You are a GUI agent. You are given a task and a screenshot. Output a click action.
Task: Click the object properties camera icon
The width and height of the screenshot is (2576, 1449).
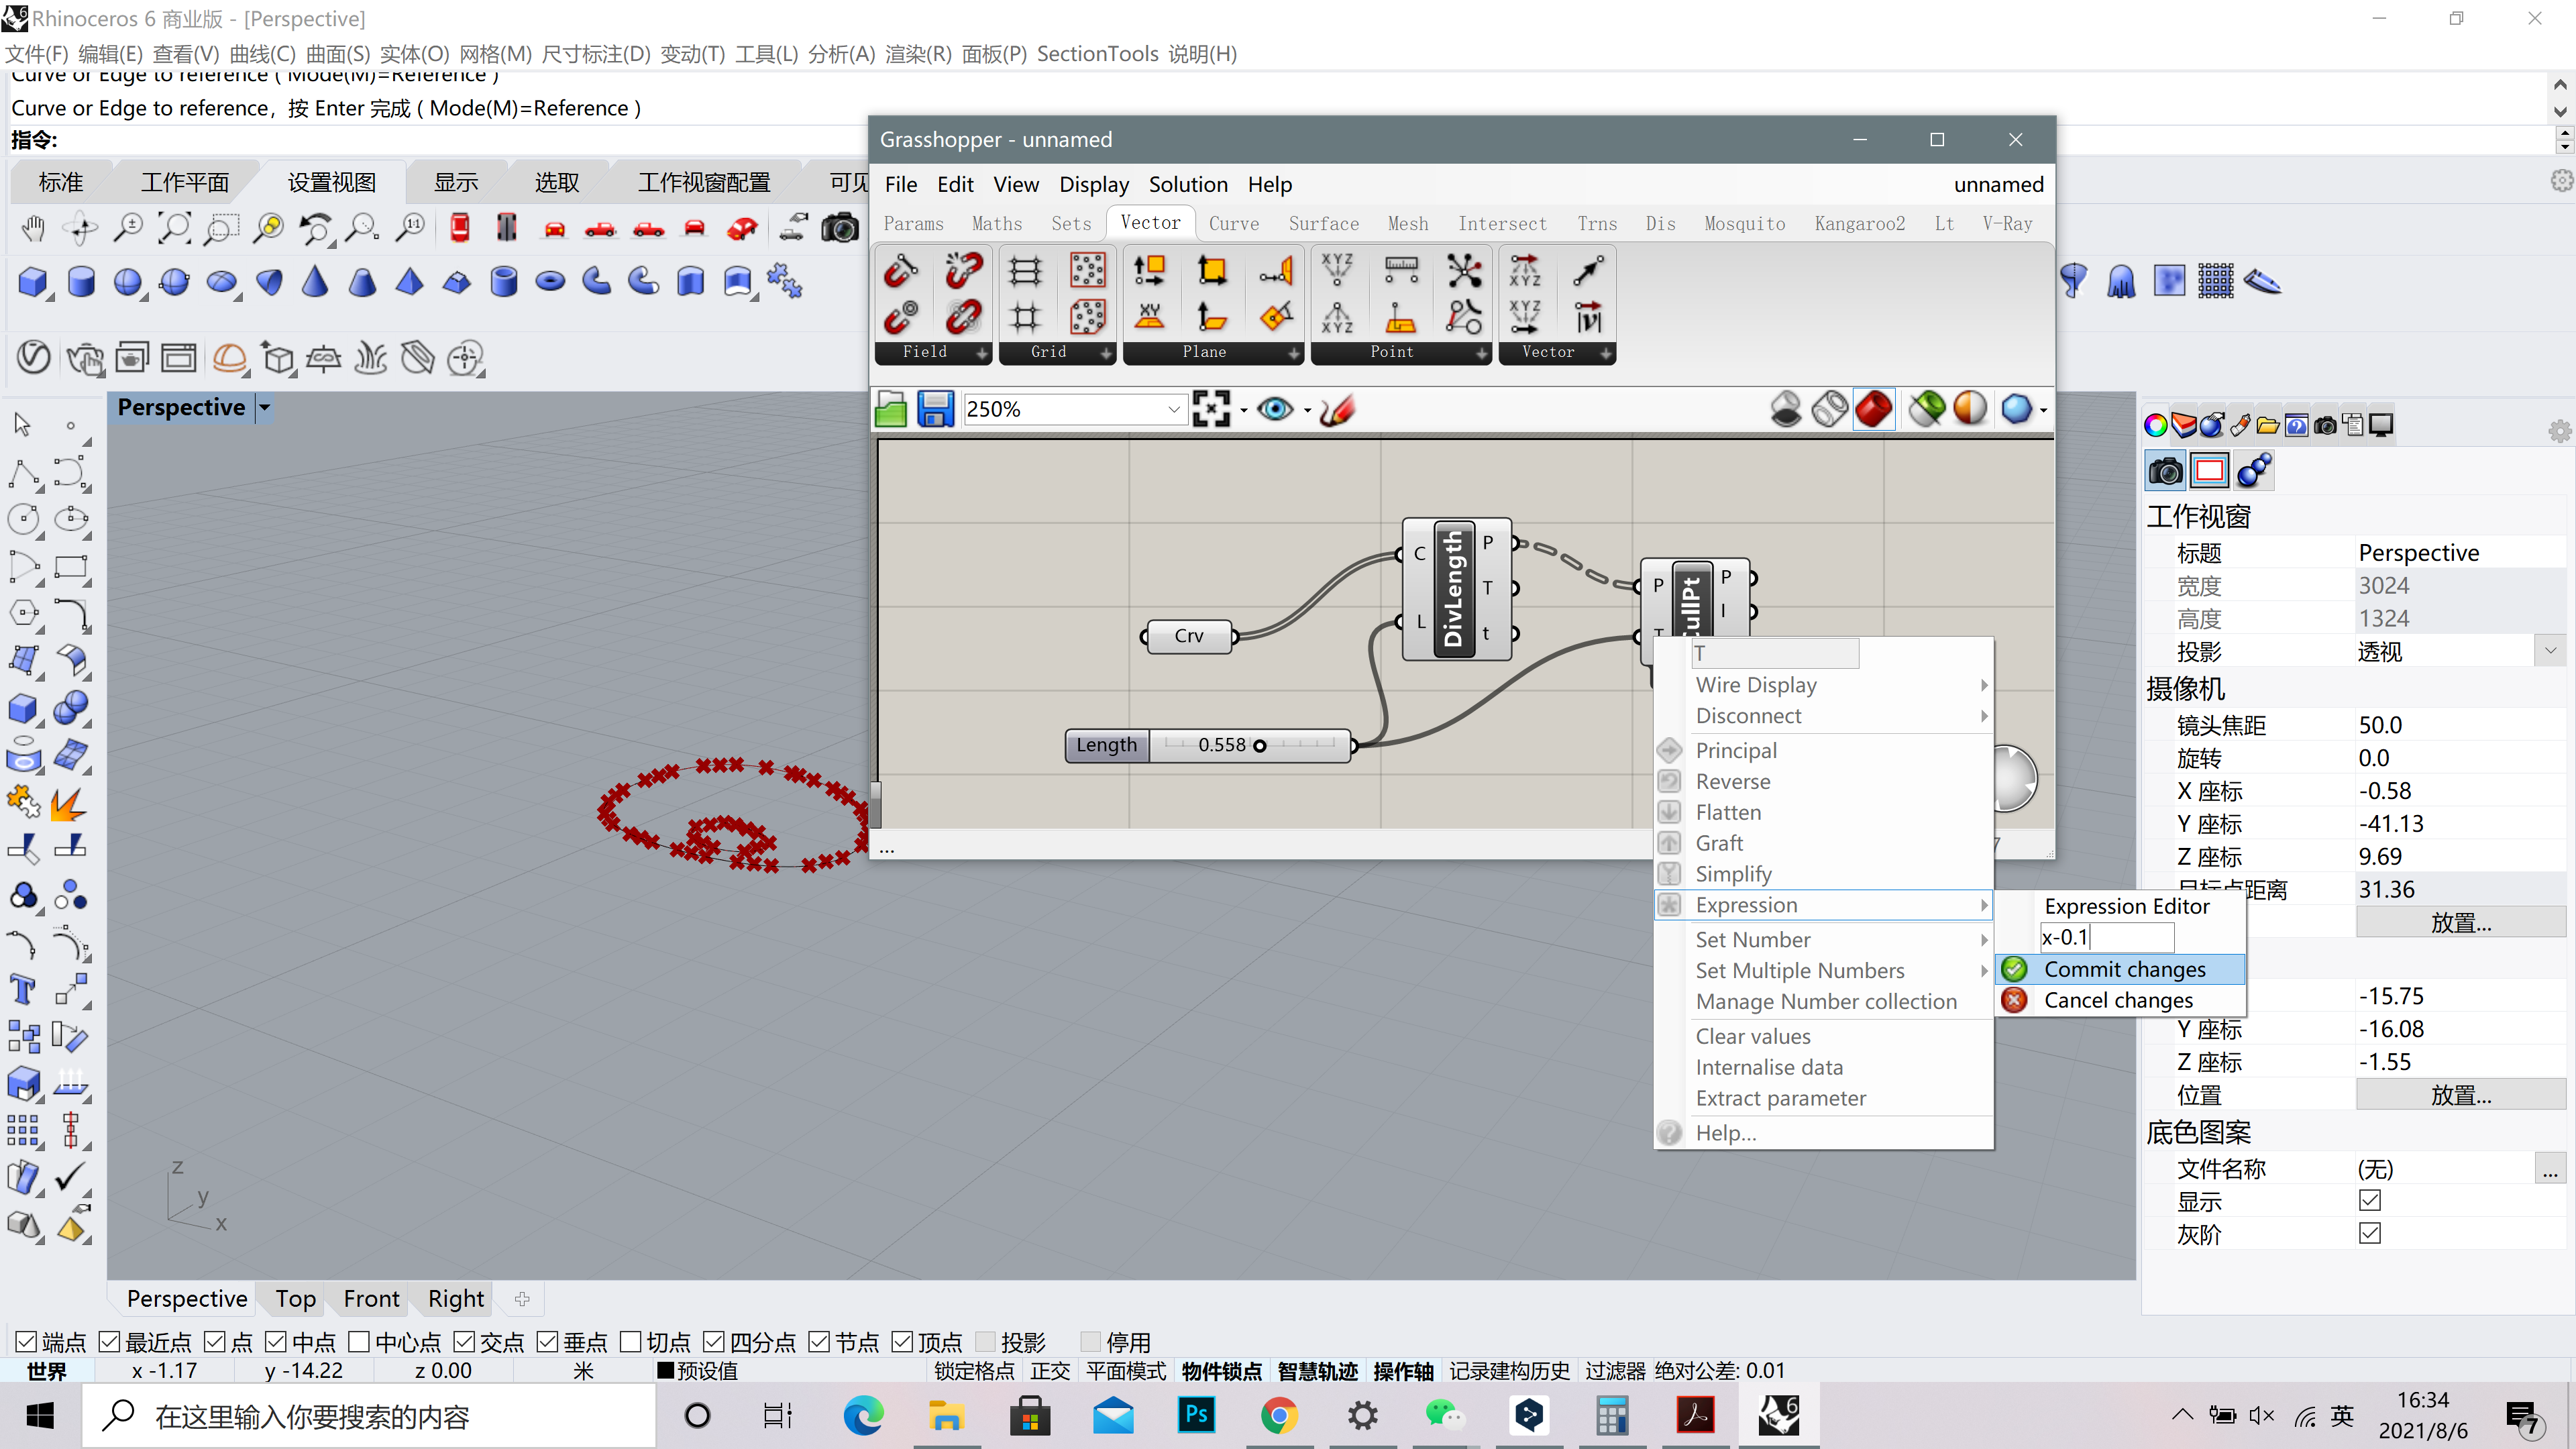click(x=2166, y=471)
